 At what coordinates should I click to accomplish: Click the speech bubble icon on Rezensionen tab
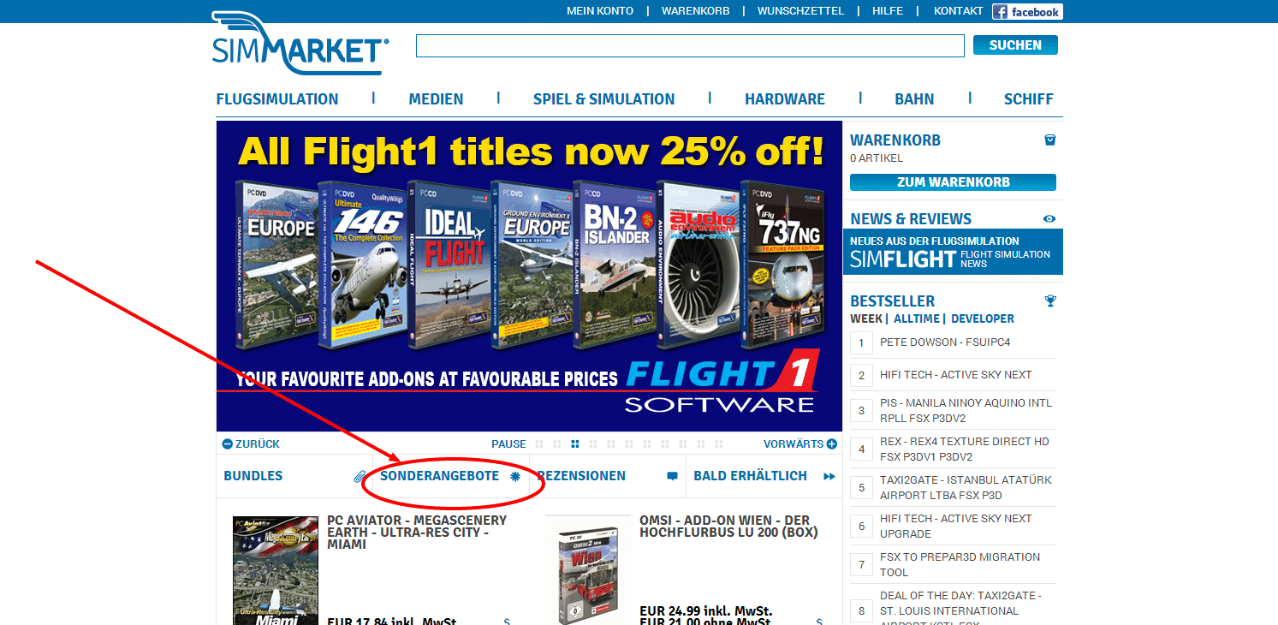(x=672, y=476)
